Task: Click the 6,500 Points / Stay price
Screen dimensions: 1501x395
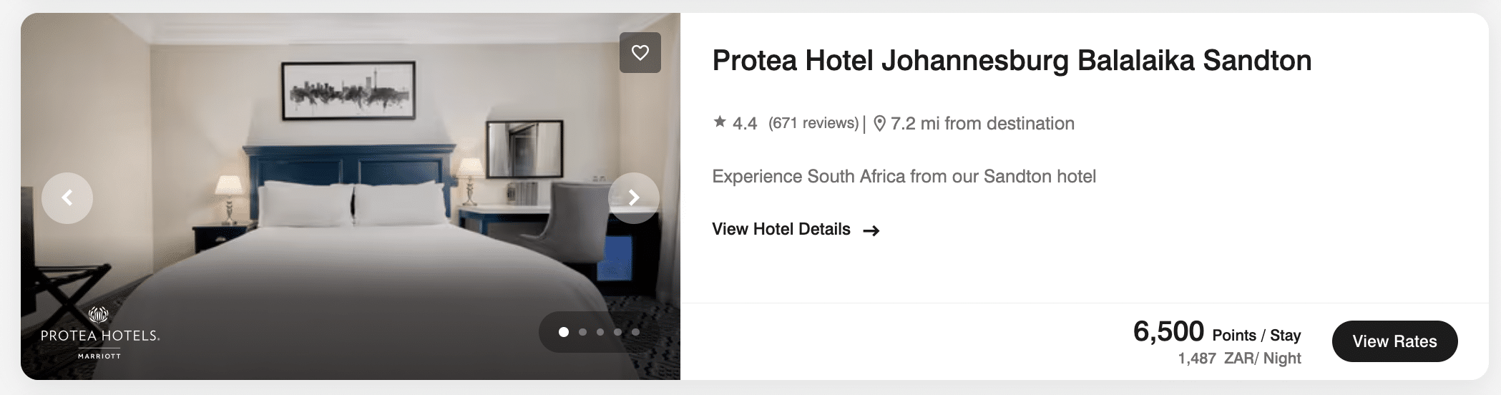Action: tap(1216, 333)
